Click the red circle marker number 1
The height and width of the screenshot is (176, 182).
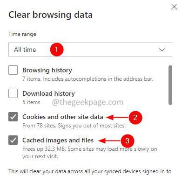[x=57, y=49]
